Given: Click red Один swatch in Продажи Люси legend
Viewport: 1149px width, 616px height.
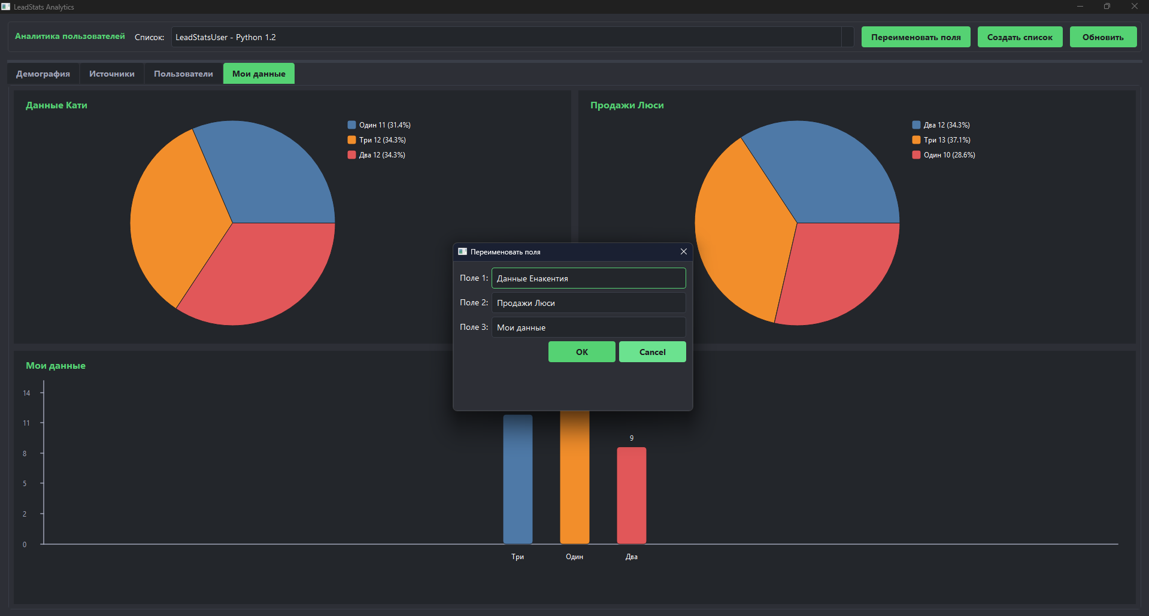Looking at the screenshot, I should click(x=916, y=155).
